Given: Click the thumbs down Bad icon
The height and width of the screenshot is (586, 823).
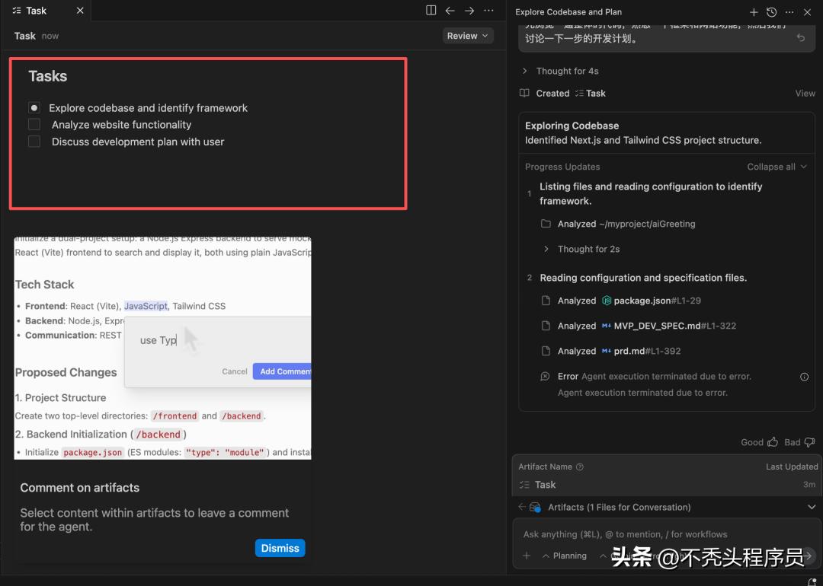Looking at the screenshot, I should [809, 442].
